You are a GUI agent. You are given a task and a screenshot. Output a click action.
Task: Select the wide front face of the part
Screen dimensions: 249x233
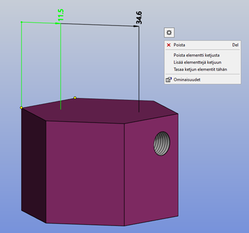click(85, 173)
